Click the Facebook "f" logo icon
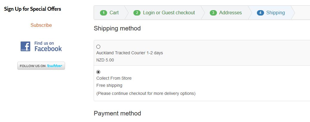Image resolution: width=310 pixels, height=122 pixels. click(x=25, y=47)
